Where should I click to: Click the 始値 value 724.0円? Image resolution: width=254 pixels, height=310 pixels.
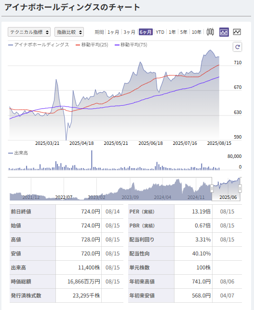pos(91,225)
